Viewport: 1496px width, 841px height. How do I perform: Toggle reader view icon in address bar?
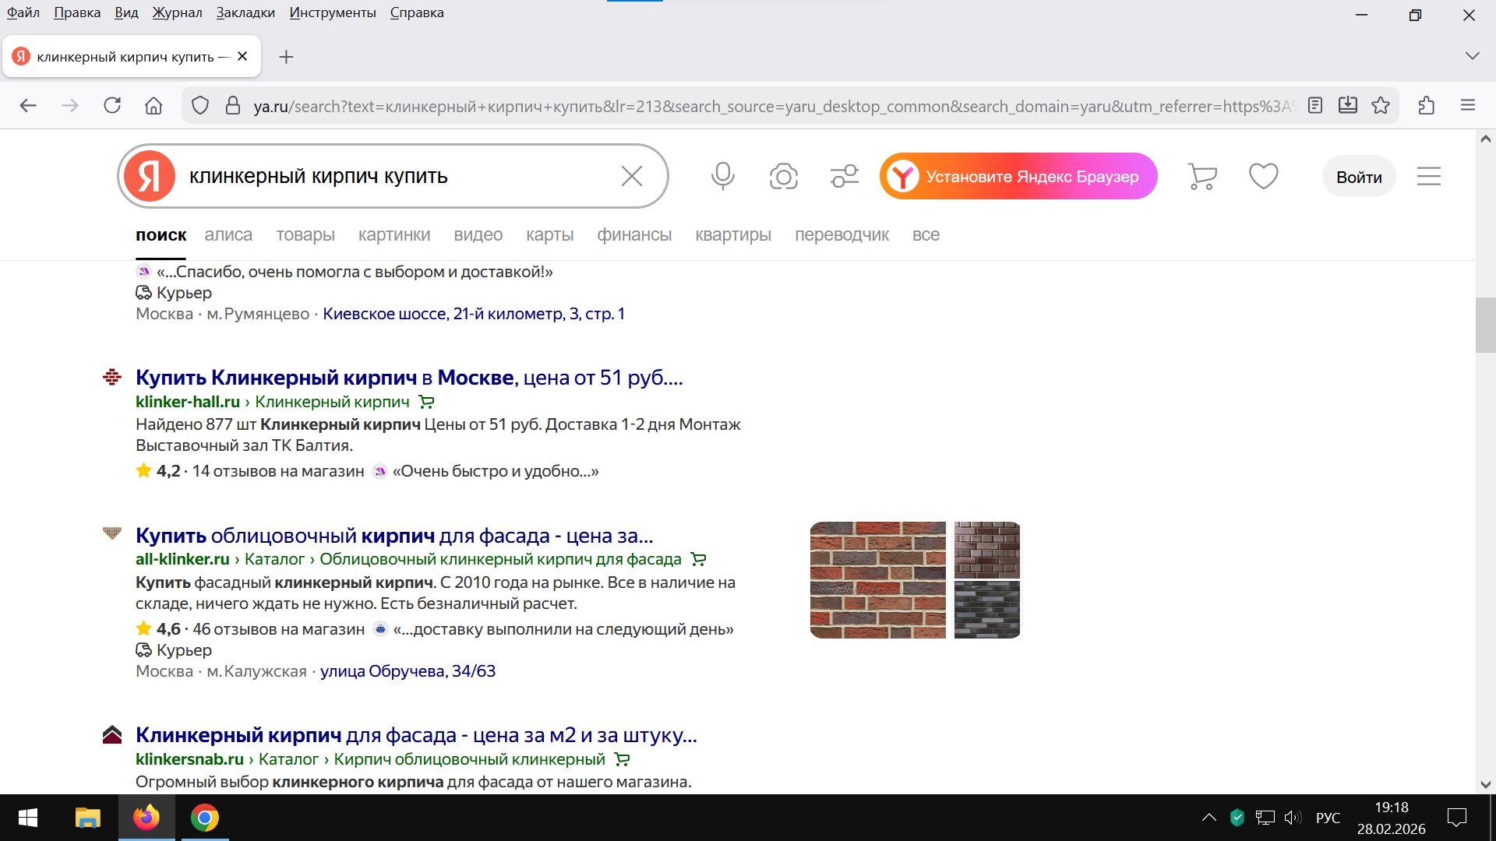(1315, 106)
